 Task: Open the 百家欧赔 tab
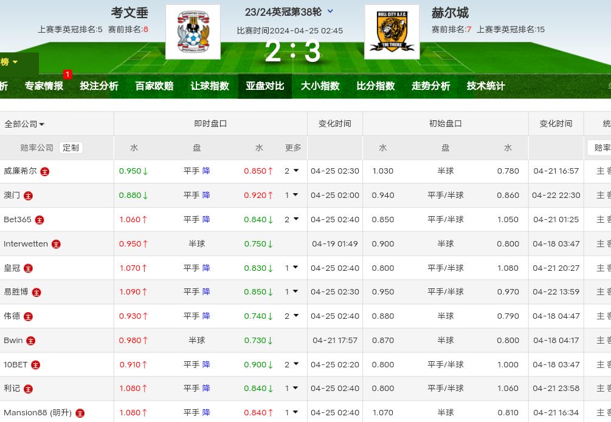[x=154, y=86]
